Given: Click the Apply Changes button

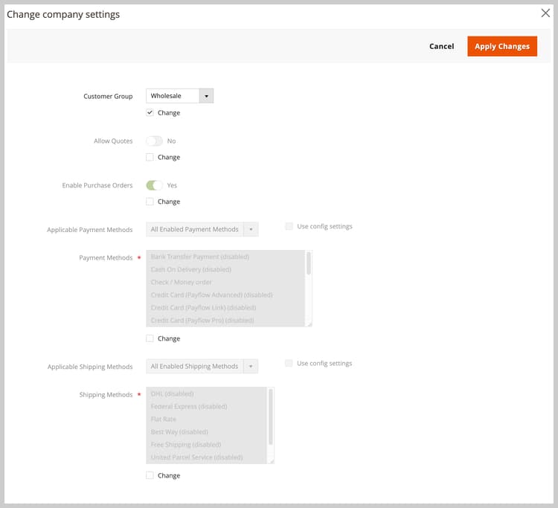Looking at the screenshot, I should (502, 46).
